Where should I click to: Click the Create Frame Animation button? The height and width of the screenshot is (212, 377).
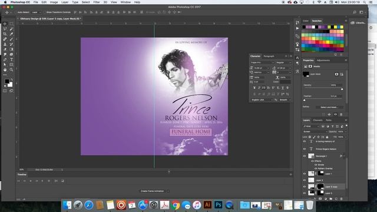(152, 191)
